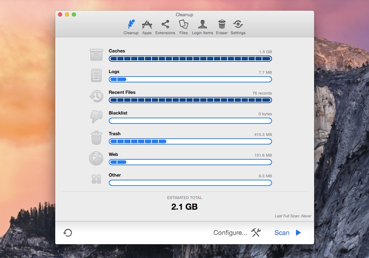
Task: Open the Extensions tab
Action: tap(165, 27)
